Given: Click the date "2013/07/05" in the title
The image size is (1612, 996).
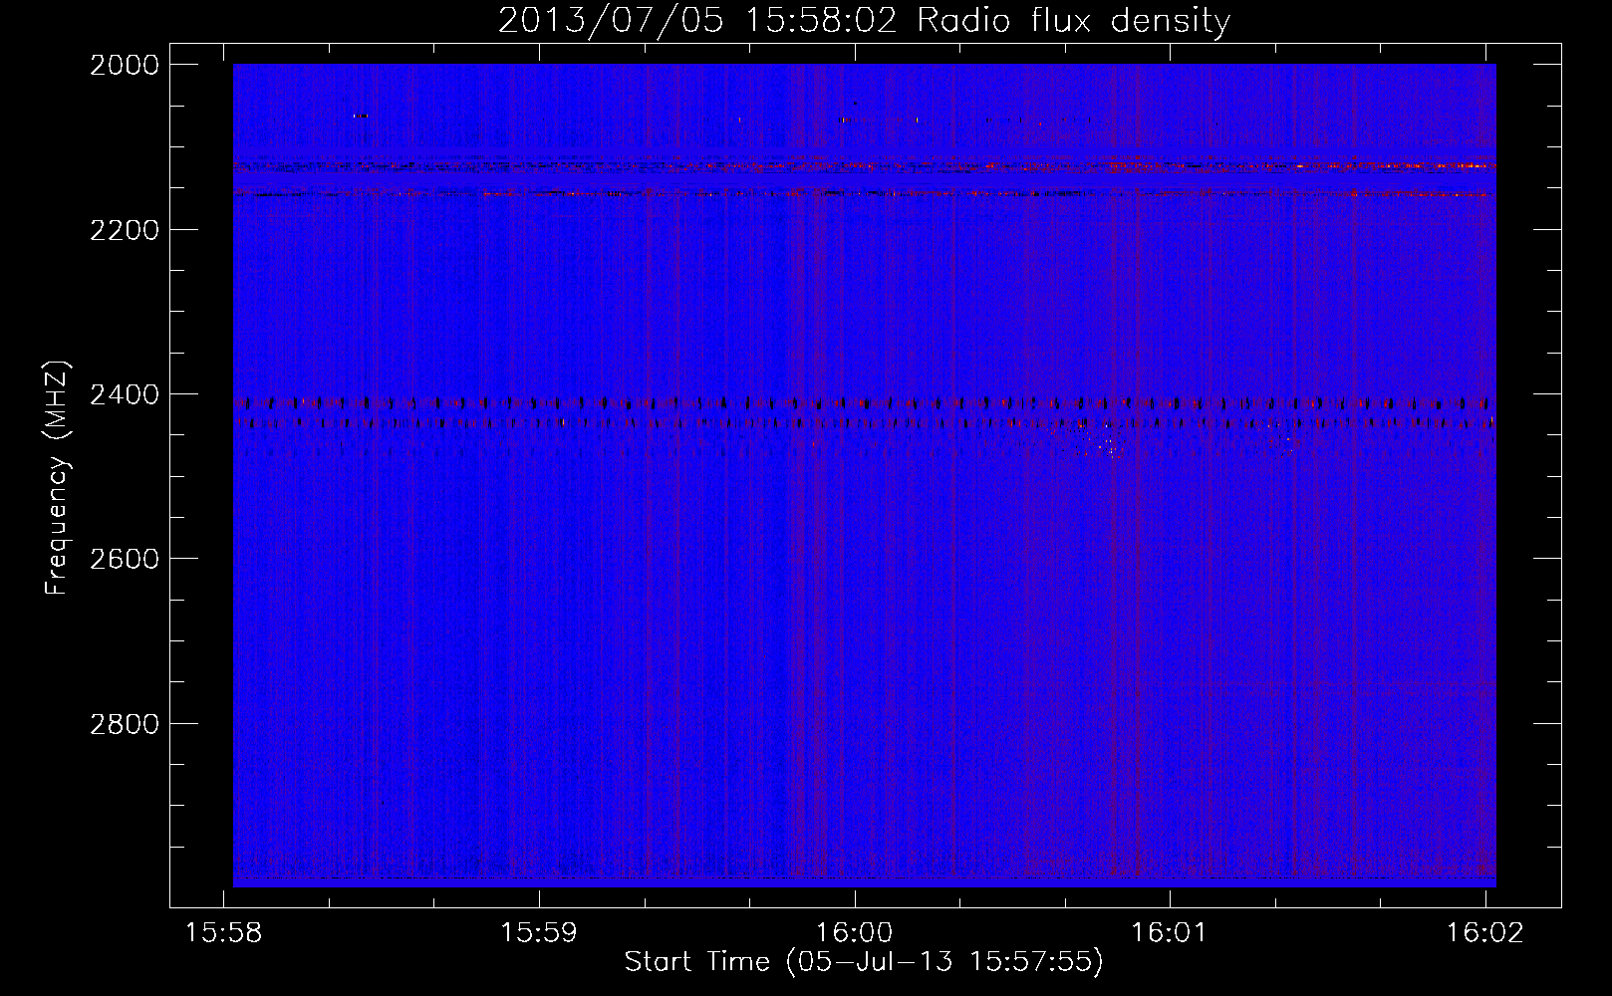Looking at the screenshot, I should 610,21.
